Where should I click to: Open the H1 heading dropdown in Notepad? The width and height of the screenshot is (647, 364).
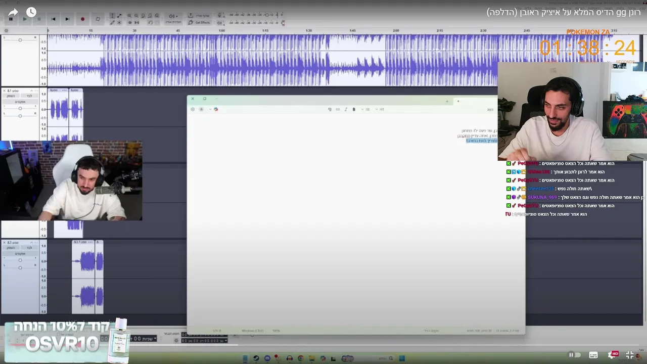coord(380,109)
